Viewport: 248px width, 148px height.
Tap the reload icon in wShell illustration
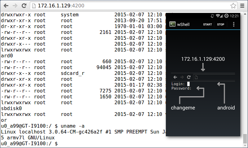[x=189, y=77]
